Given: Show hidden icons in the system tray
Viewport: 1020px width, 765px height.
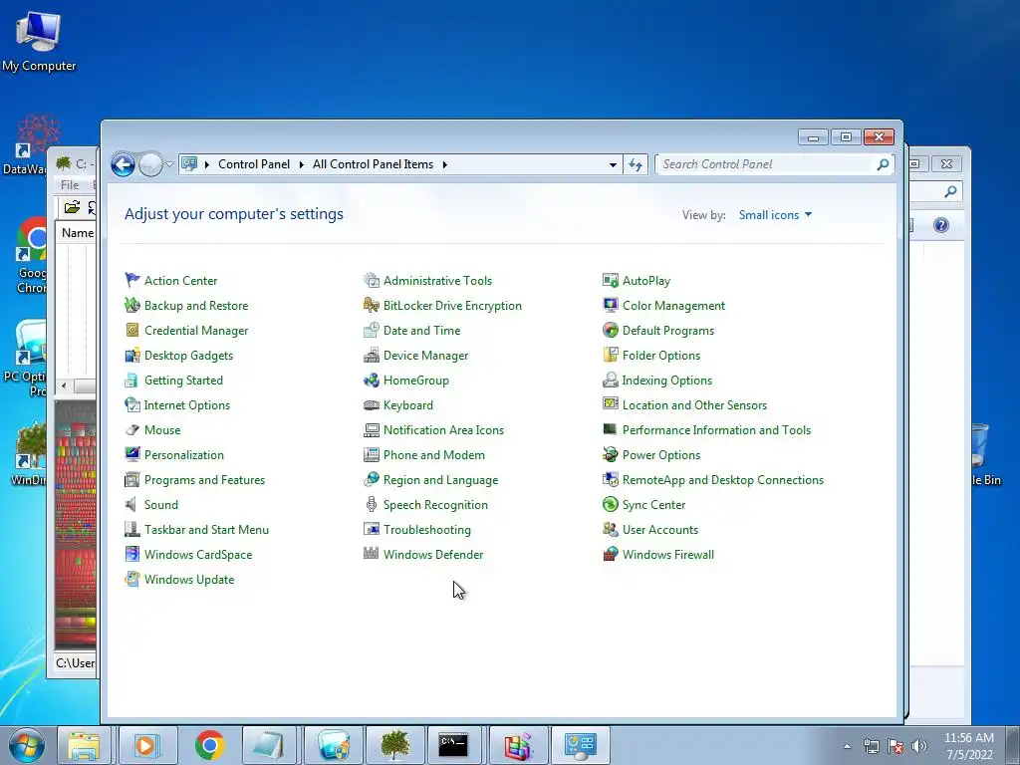Looking at the screenshot, I should pos(847,746).
